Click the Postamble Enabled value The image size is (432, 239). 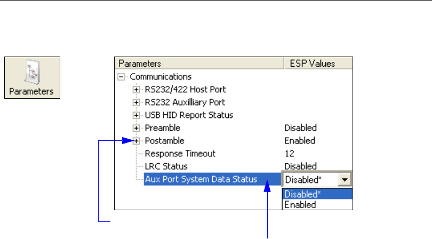tap(299, 141)
